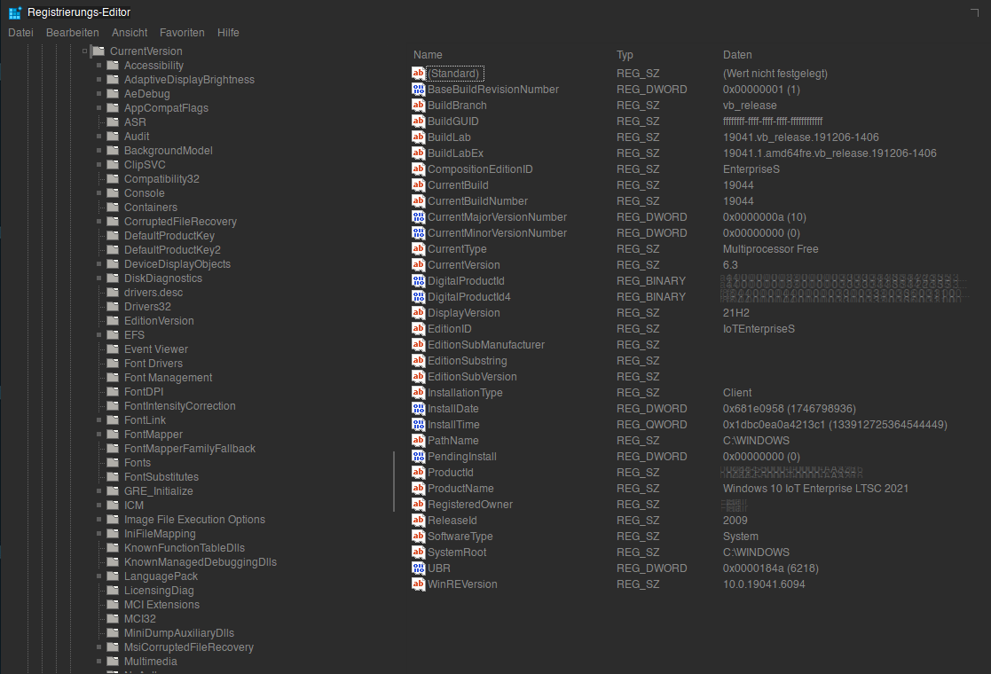Viewport: 991px width, 674px height.
Task: Click the string icon next to ProductName
Action: (419, 488)
